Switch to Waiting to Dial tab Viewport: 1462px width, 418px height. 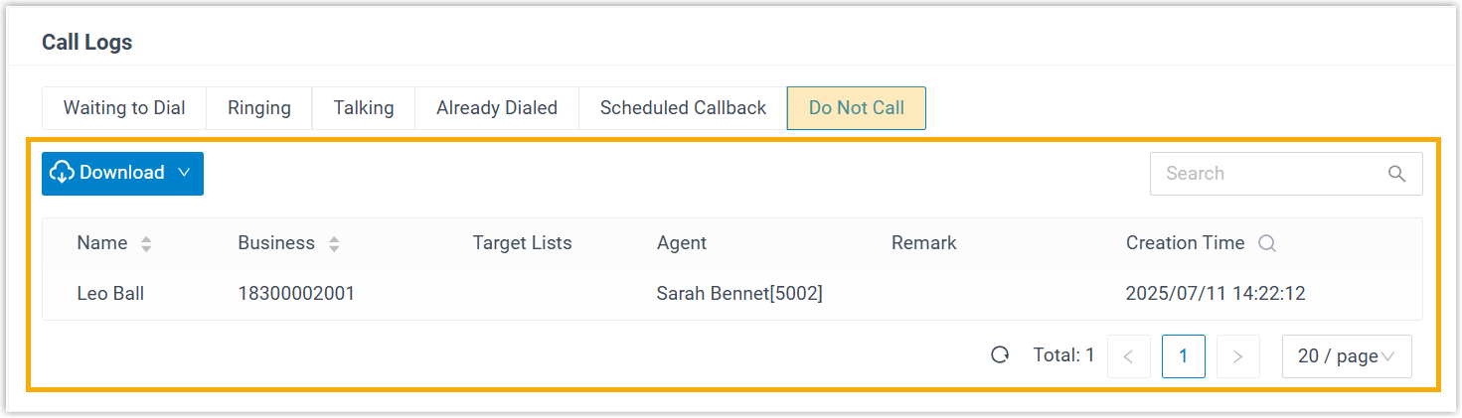pyautogui.click(x=124, y=108)
